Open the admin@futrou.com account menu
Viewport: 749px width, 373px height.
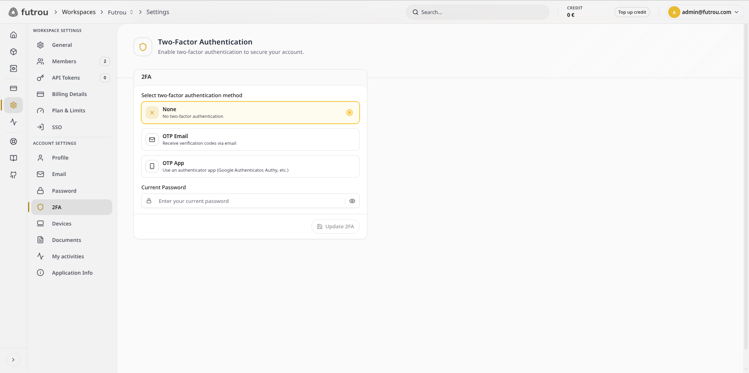(x=706, y=12)
